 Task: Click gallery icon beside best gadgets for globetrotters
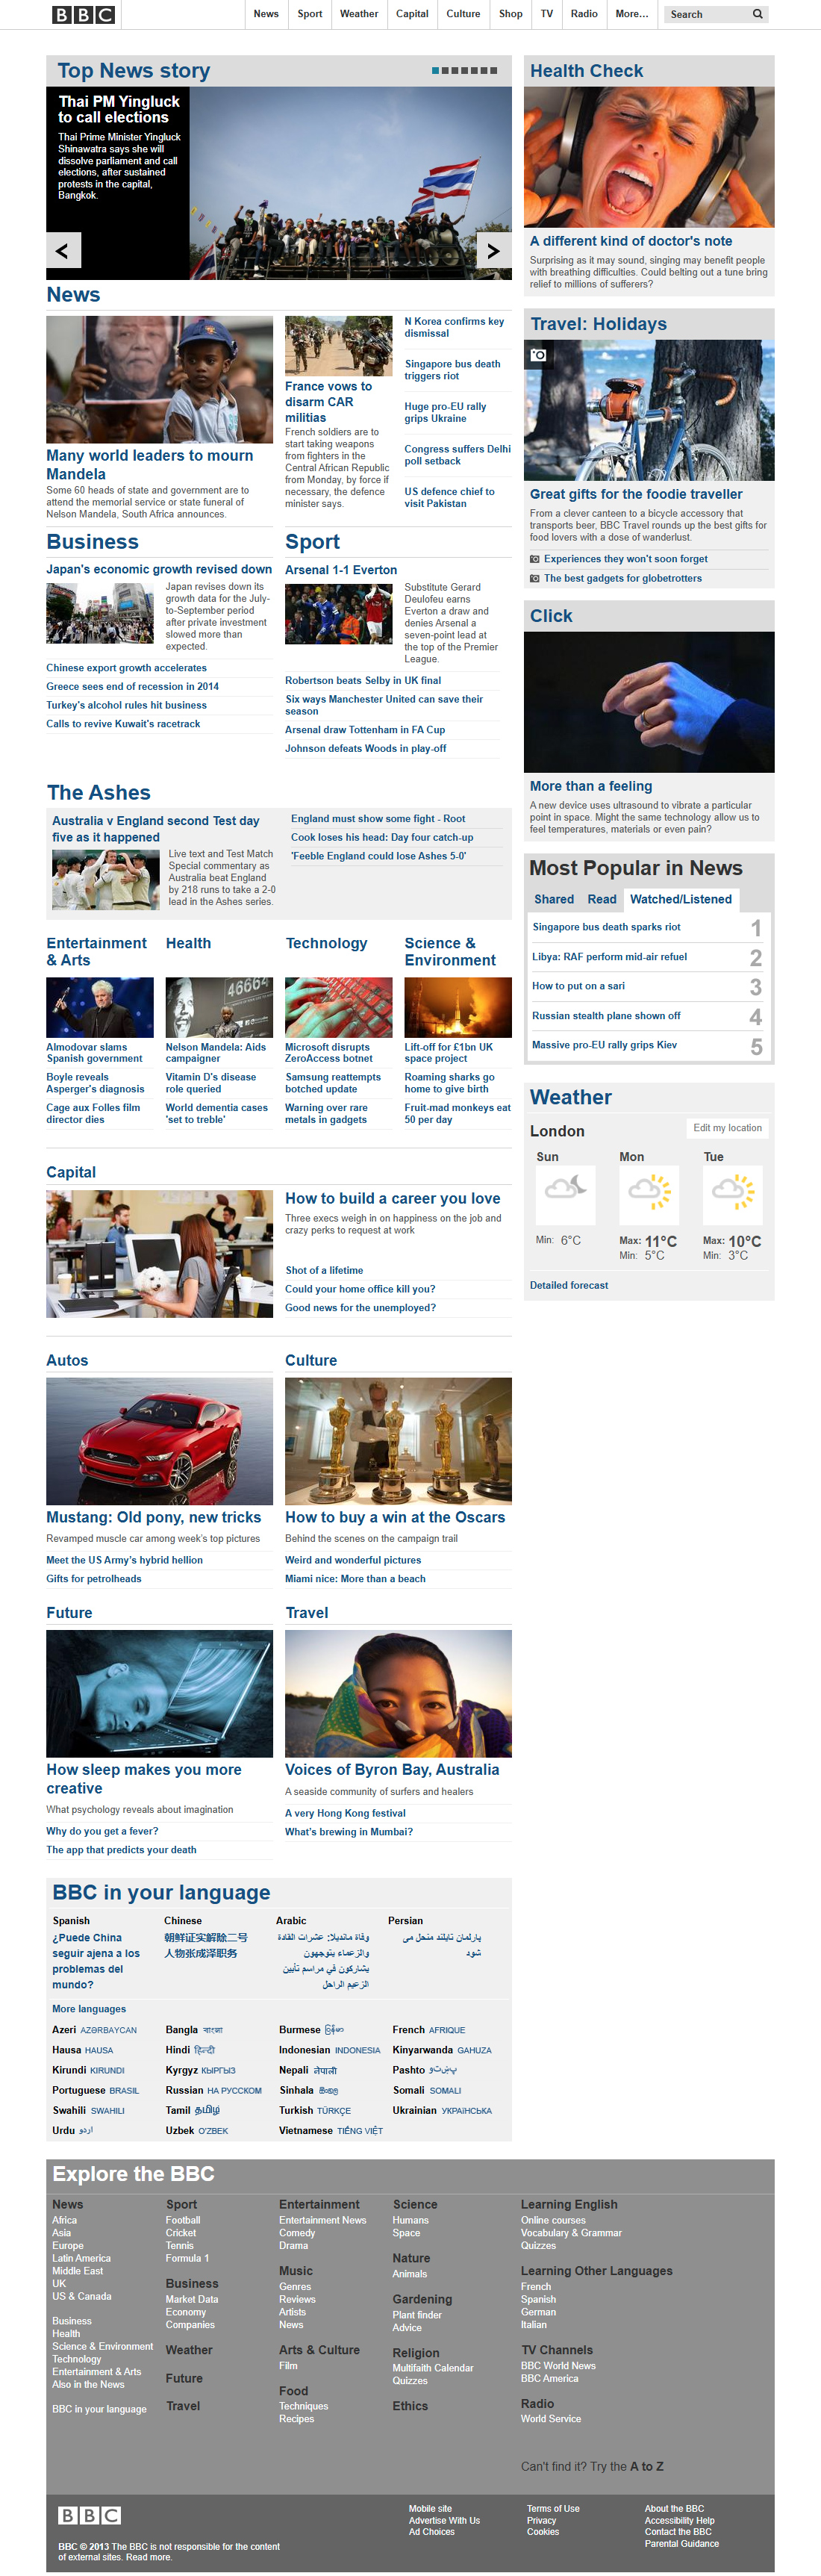click(535, 578)
